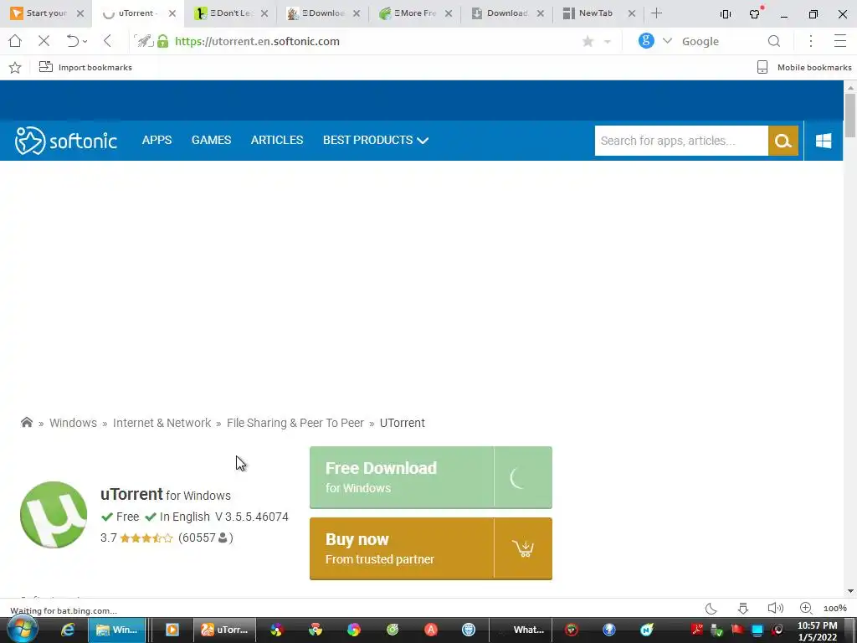Open the dropdown arrow next to bookmark star
This screenshot has height=643, width=857.
coord(608,42)
